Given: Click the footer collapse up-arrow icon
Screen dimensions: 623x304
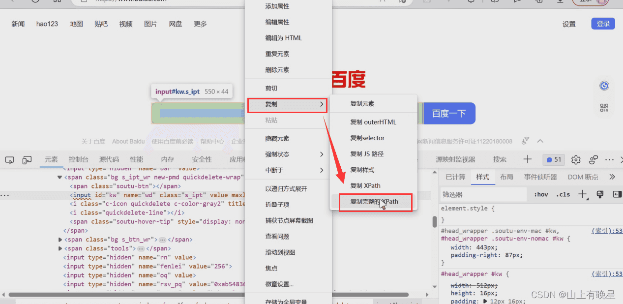Looking at the screenshot, I should coord(540,141).
